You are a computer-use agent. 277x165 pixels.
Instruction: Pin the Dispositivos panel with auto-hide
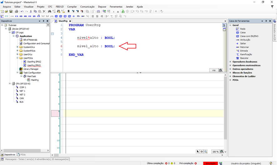(x=43, y=21)
